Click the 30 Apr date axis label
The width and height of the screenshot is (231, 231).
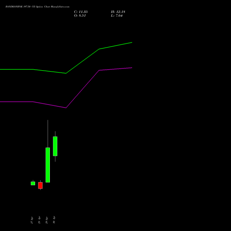[54, 220]
